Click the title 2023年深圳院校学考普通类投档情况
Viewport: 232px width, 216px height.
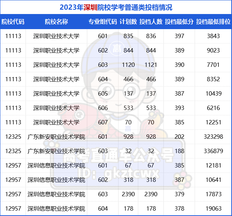point(116,8)
